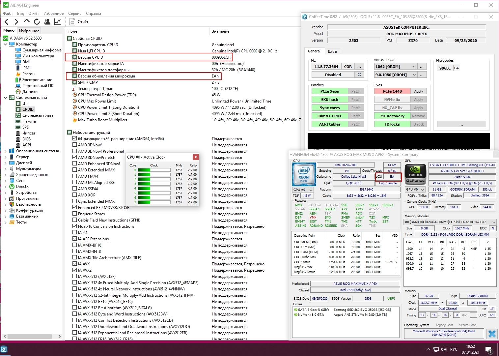The height and width of the screenshot is (356, 499).
Task: Click the NVIDIA GeForce logo in HWiNFO
Action: coord(415,174)
